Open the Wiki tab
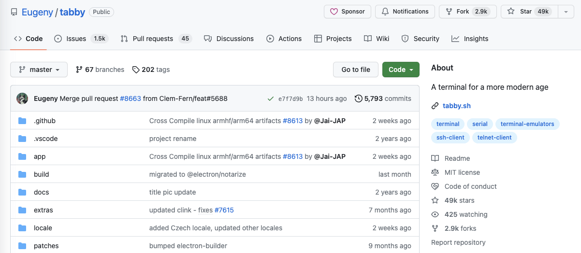 pyautogui.click(x=377, y=39)
